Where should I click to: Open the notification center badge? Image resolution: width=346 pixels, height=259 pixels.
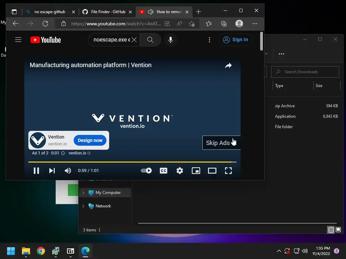click(337, 251)
